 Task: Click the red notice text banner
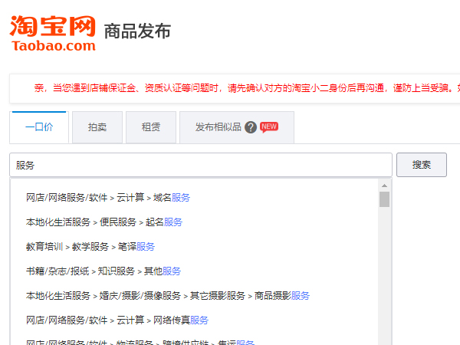pos(238,88)
